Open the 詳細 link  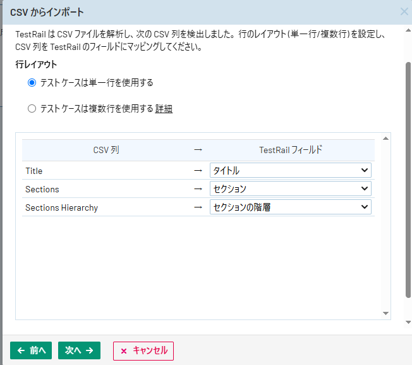coord(164,109)
